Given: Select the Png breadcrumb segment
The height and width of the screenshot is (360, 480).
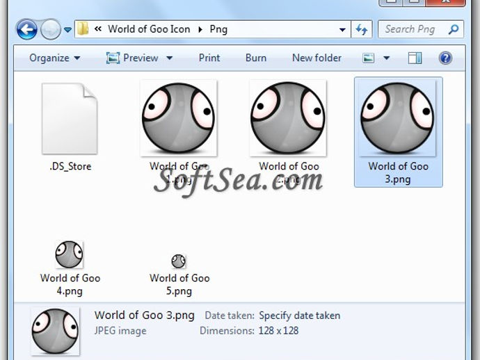Looking at the screenshot, I should click(218, 29).
